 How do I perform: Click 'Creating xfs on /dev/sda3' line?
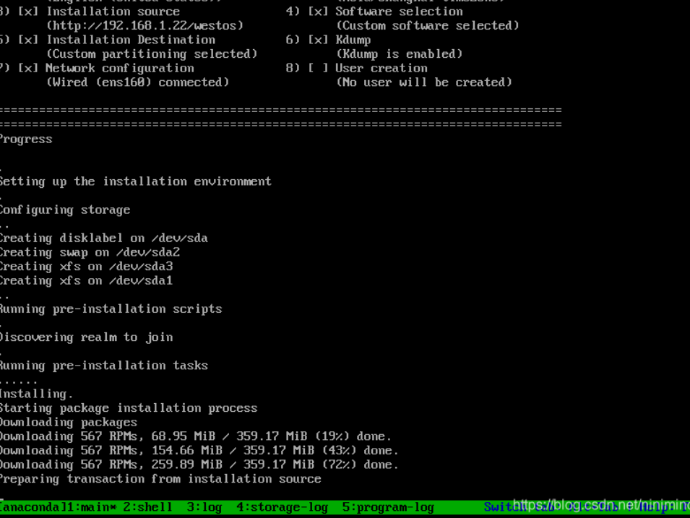click(x=86, y=267)
